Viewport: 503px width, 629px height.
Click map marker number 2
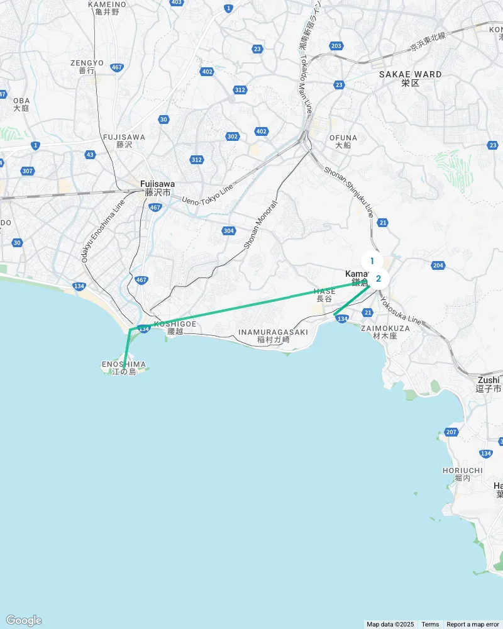[x=379, y=279]
